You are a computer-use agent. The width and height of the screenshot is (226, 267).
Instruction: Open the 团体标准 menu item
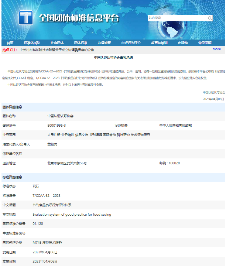(81, 43)
